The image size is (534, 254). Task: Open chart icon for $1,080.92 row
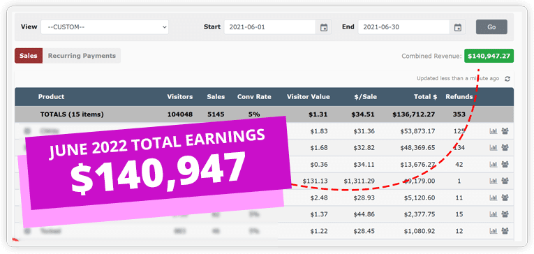tap(493, 231)
